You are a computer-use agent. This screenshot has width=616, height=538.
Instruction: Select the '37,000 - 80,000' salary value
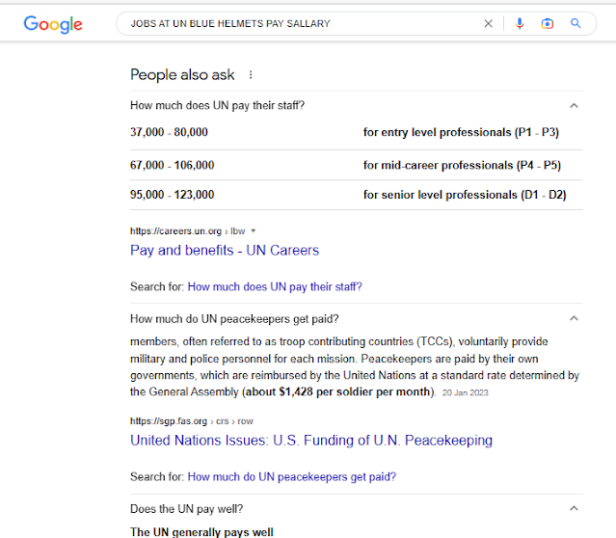(x=169, y=132)
